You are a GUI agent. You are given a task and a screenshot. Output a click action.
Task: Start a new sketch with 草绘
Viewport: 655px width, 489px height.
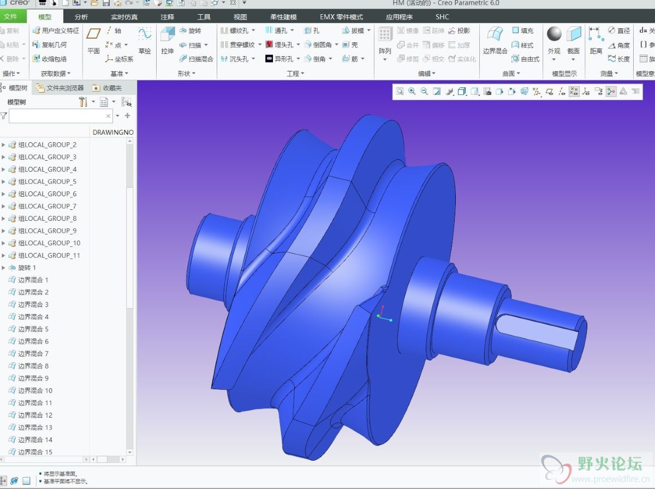[x=145, y=40]
